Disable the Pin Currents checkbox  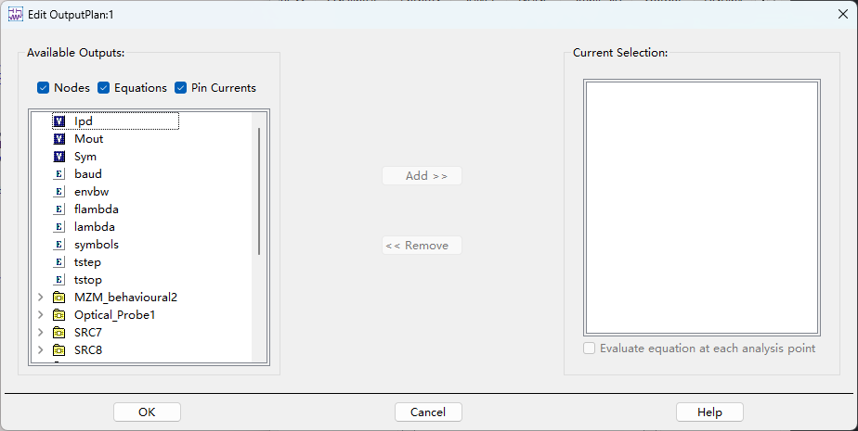coord(180,87)
